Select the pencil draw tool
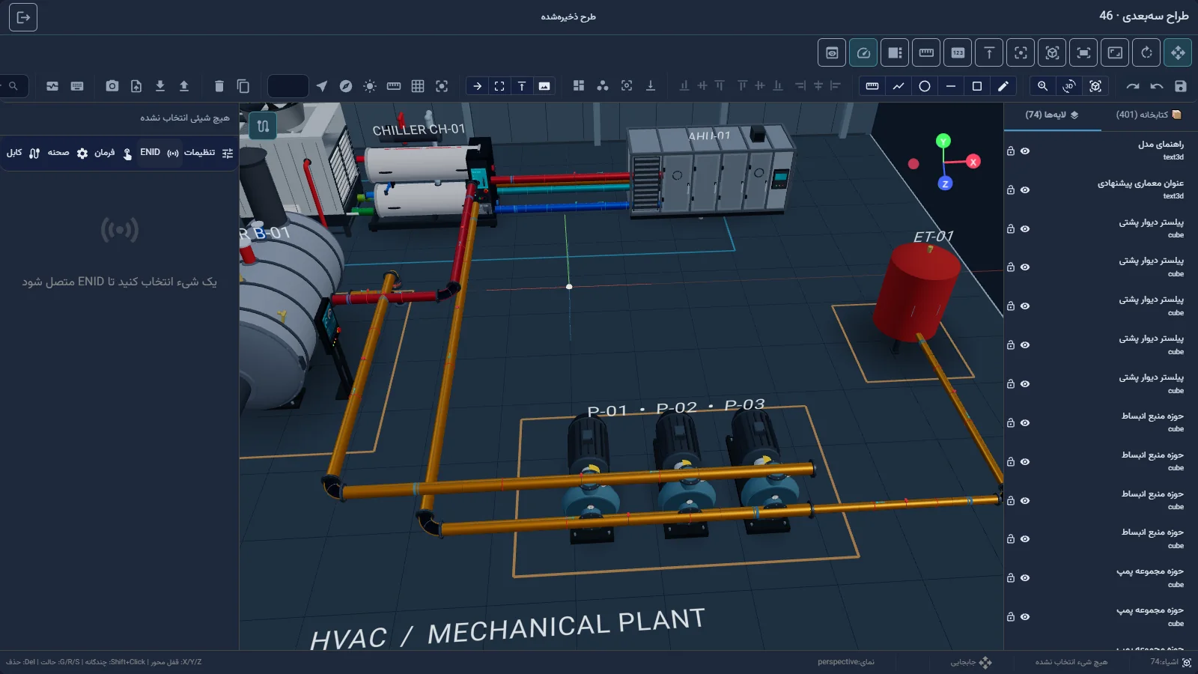 (1003, 86)
